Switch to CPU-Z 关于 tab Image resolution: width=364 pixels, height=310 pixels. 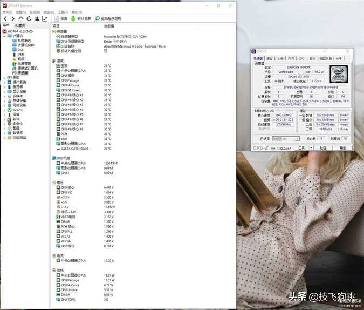(339, 59)
